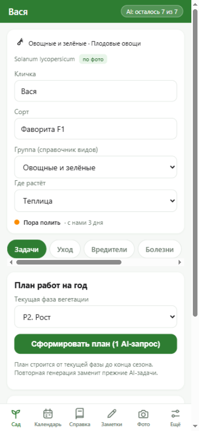The height and width of the screenshot is (431, 199).
Task: Click the Вася page title
Action: (18, 12)
